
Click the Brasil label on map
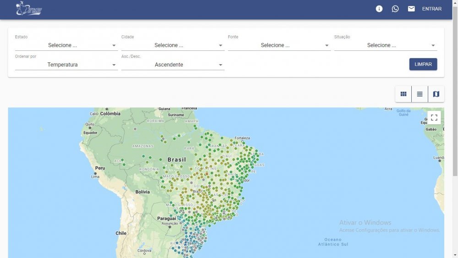click(x=177, y=160)
